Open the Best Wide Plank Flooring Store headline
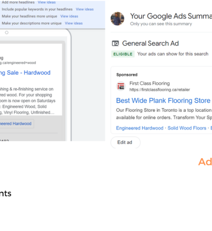 (x=163, y=100)
